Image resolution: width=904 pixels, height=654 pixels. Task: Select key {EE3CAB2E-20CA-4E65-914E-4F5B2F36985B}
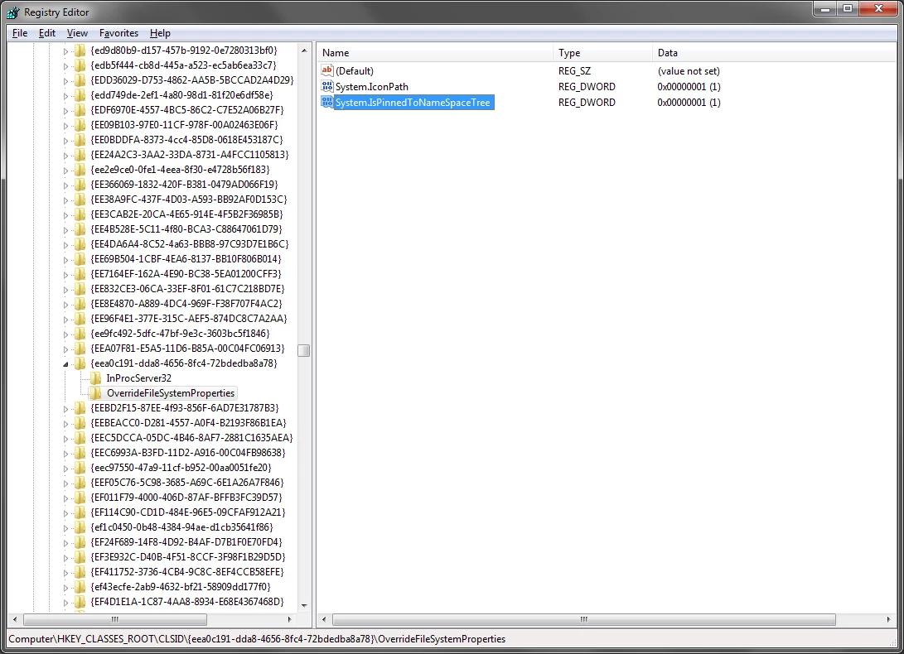186,214
